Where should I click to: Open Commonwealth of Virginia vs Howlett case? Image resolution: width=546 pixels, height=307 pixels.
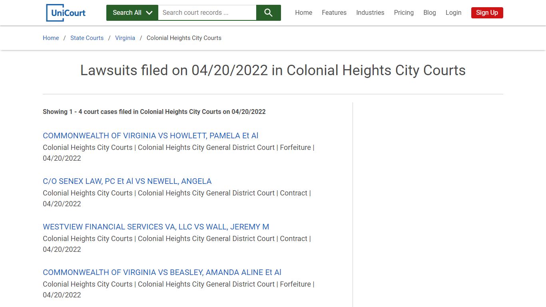[151, 136]
